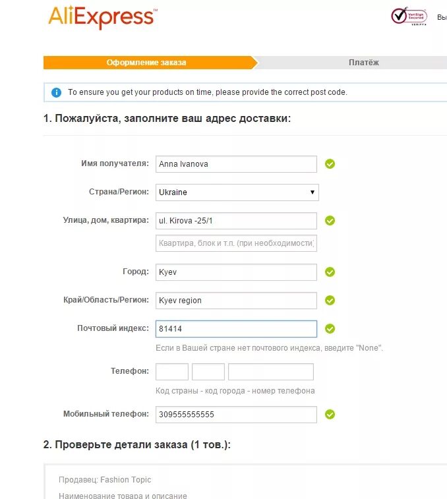447x499 pixels.
Task: Click green checkmark beside recipient name field
Action: coord(330,164)
